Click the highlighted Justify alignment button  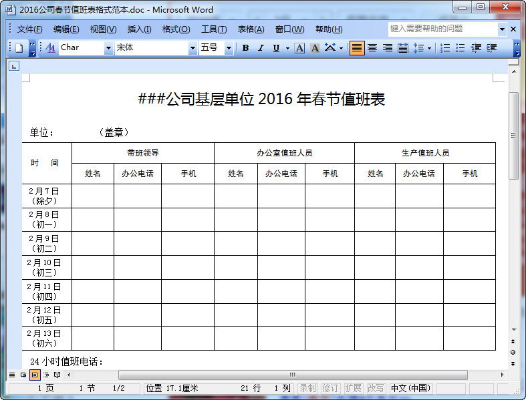(357, 48)
